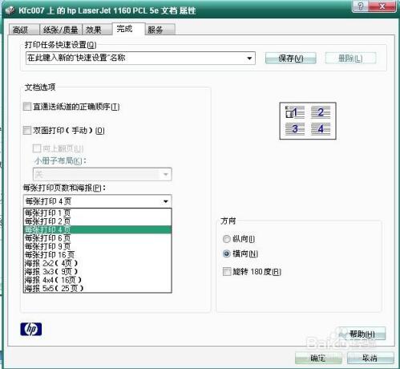Click the 取消 button
The image size is (400, 369).
pyautogui.click(x=370, y=358)
